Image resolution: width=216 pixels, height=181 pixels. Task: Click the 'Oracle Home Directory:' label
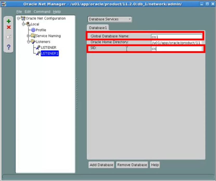click(109, 42)
